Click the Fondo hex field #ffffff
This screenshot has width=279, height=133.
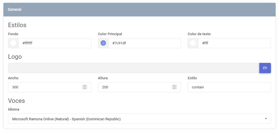coord(55,43)
